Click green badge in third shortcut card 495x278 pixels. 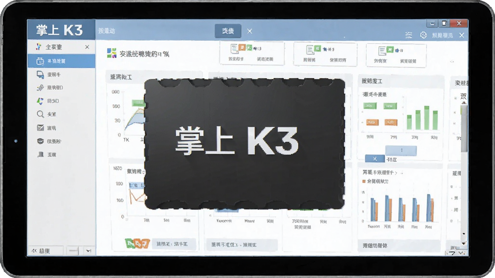click(x=390, y=50)
